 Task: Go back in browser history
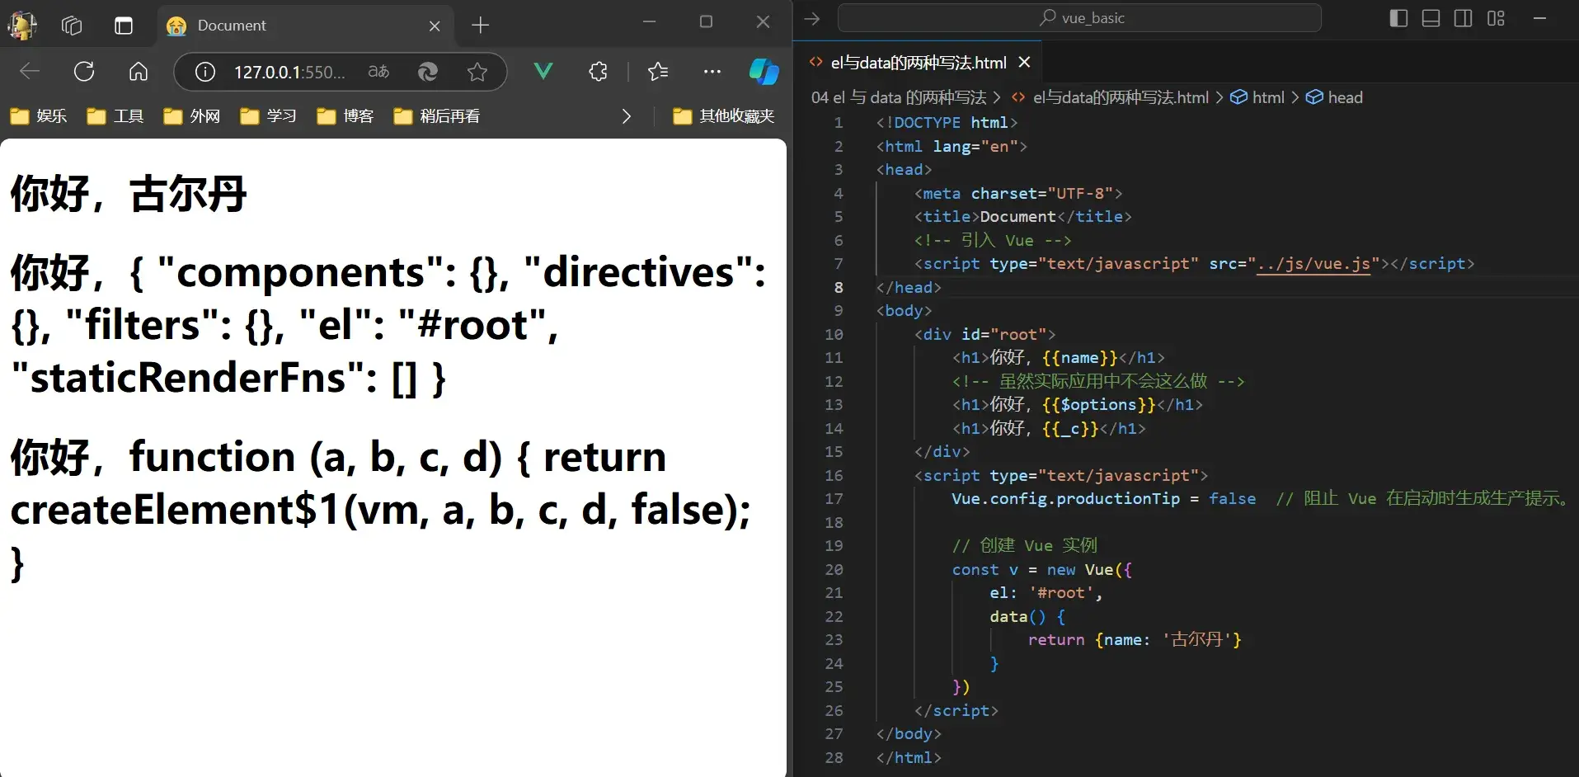[x=30, y=72]
